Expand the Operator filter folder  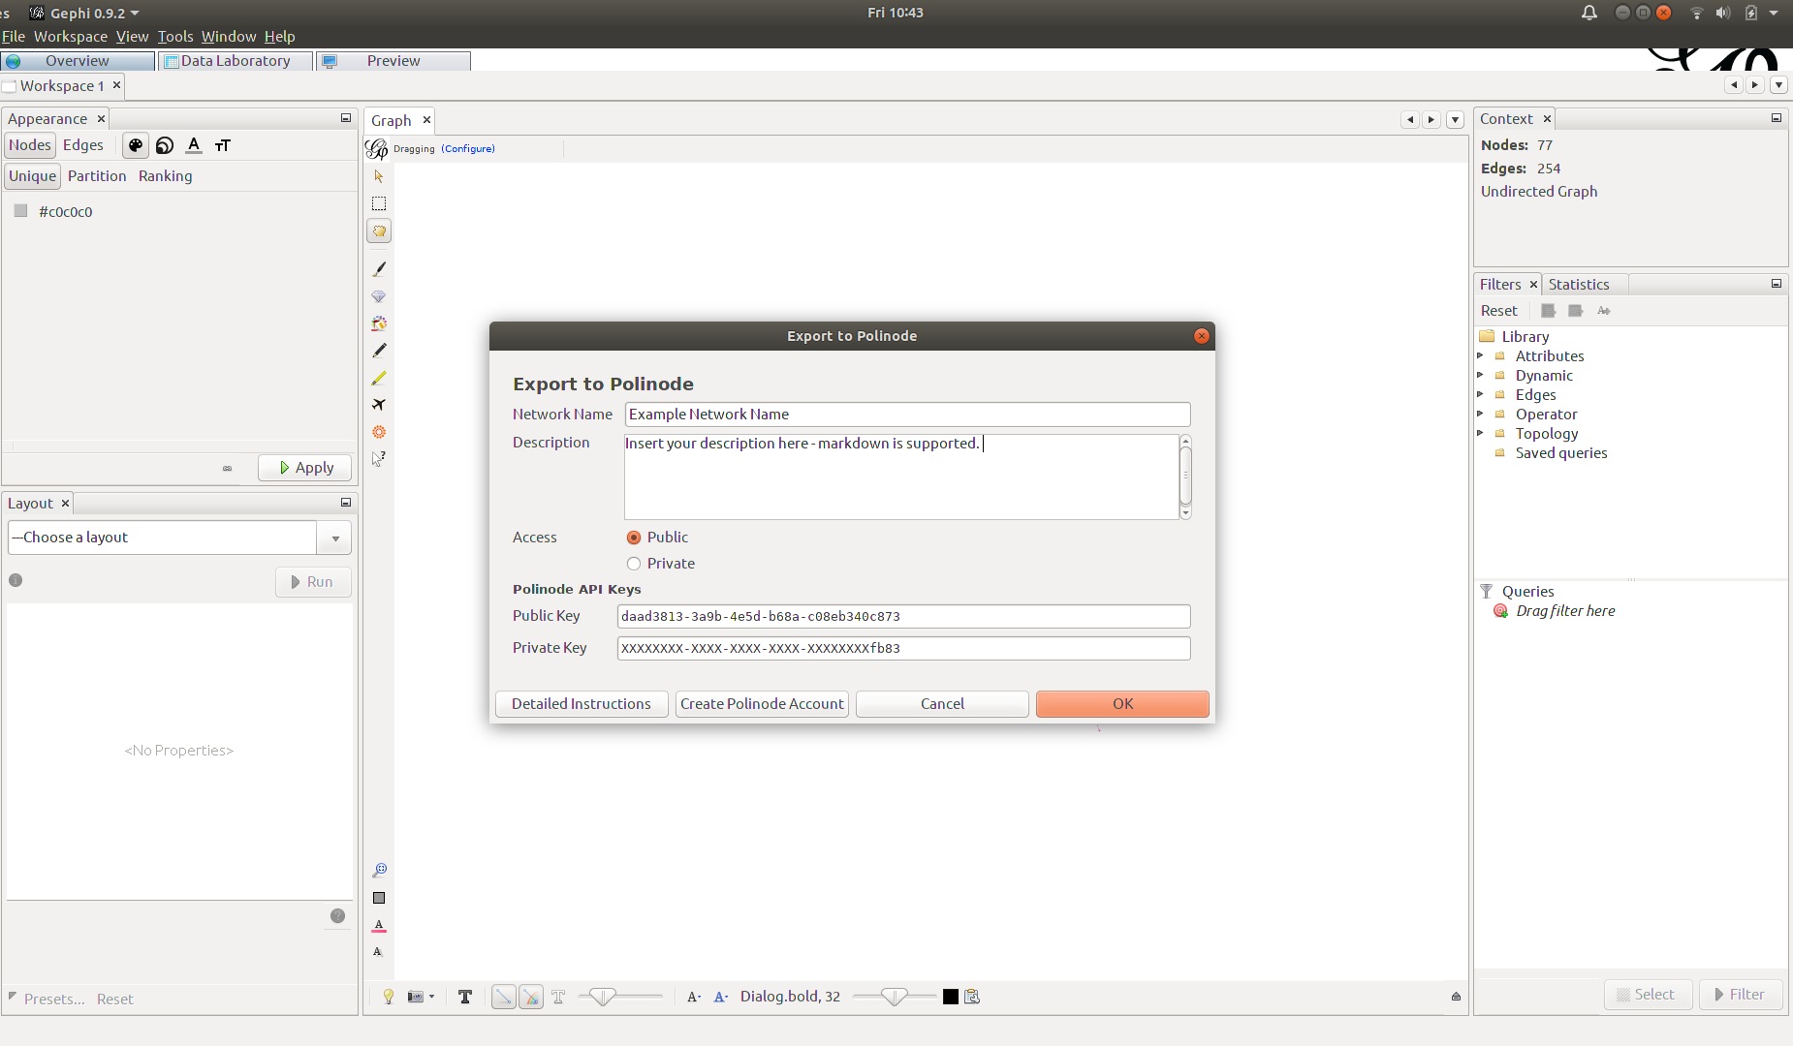[1480, 415]
